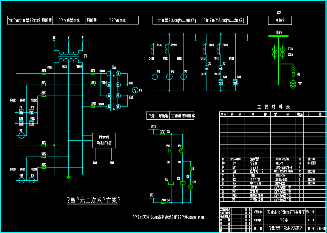327x233 pixels.
Task: Select the 2TAu current transformer label
Action: click(160, 45)
